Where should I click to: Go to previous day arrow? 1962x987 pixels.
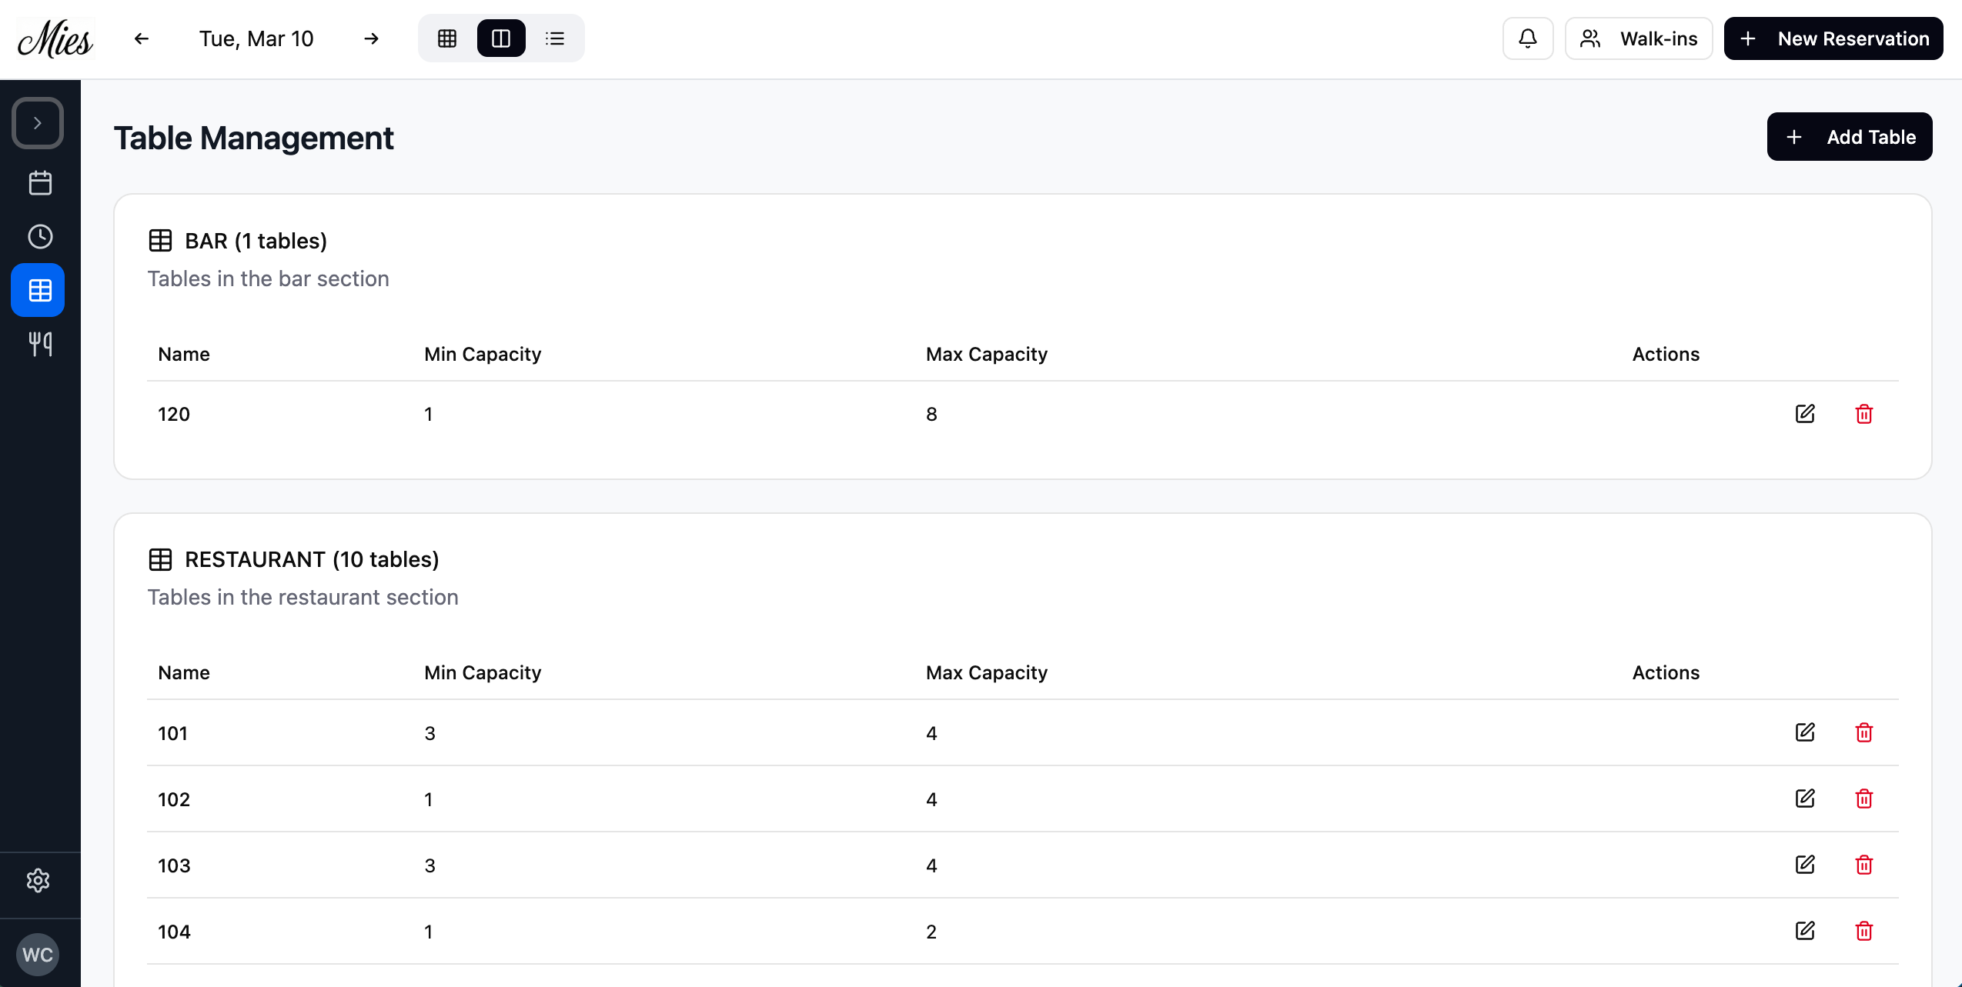pos(141,38)
